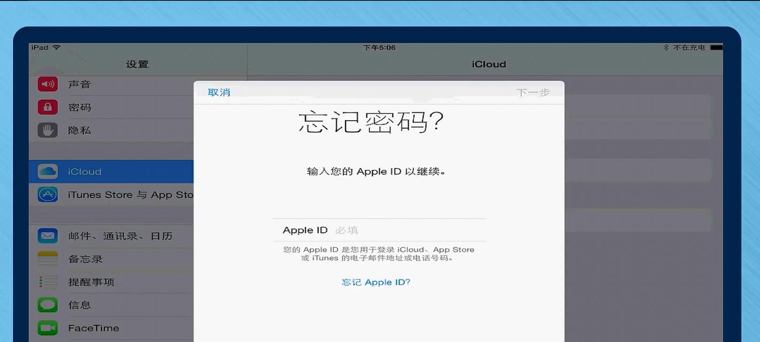Tap the FaceTime camera icon
The image size is (760, 342).
point(48,328)
